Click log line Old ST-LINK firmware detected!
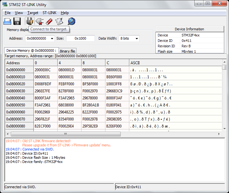This screenshot has height=193, width=229. (x=38, y=141)
